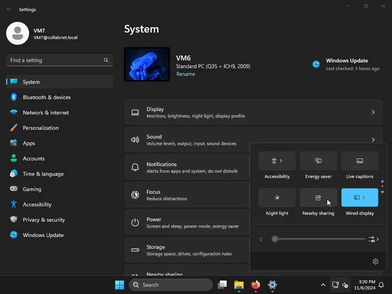Open all settings gear in quick panel
Image resolution: width=392 pixels, height=294 pixels.
pos(375,261)
